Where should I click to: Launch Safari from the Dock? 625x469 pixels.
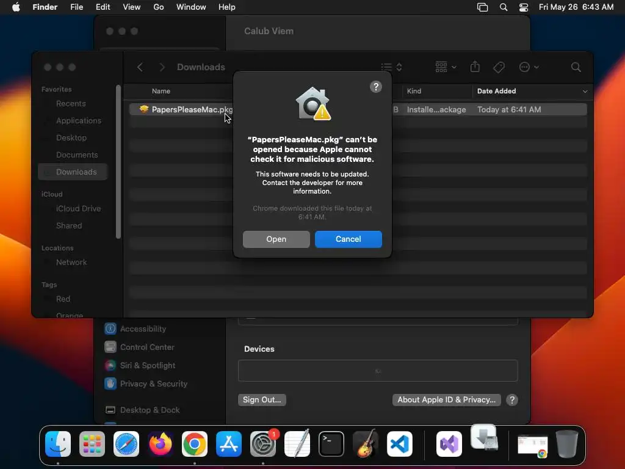126,444
